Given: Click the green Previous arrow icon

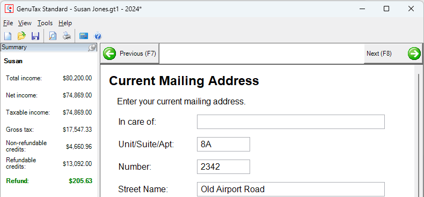Looking at the screenshot, I should pyautogui.click(x=109, y=54).
